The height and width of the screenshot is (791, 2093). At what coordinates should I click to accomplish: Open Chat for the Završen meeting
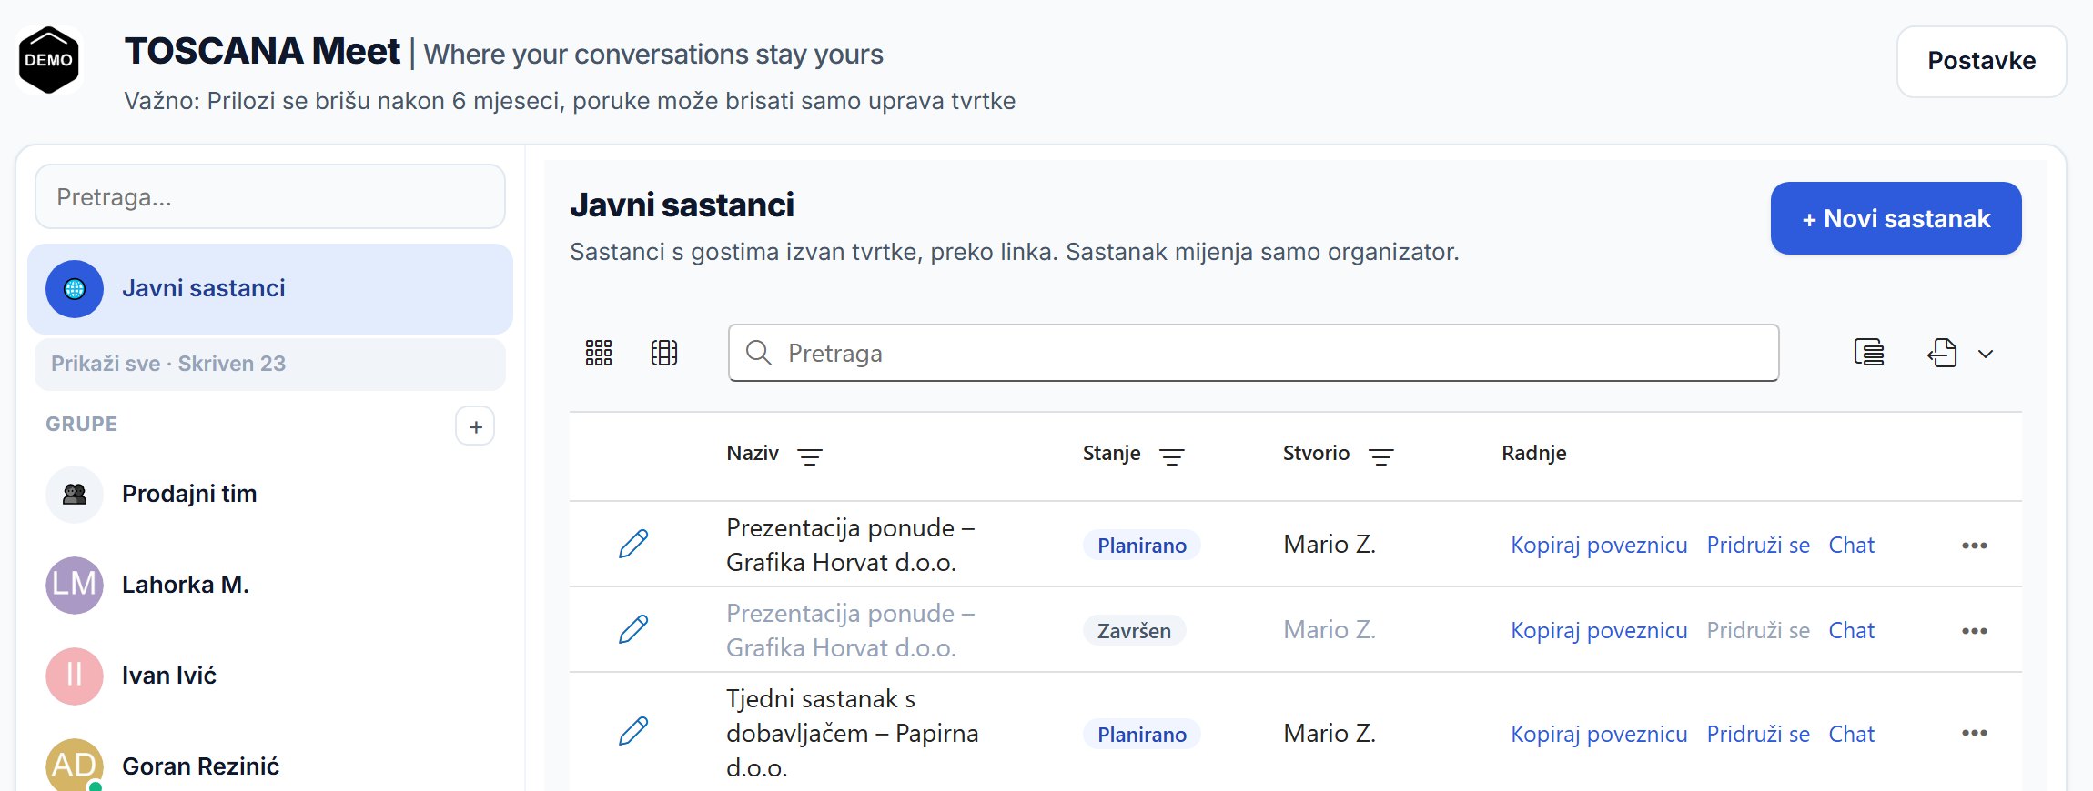(x=1852, y=630)
